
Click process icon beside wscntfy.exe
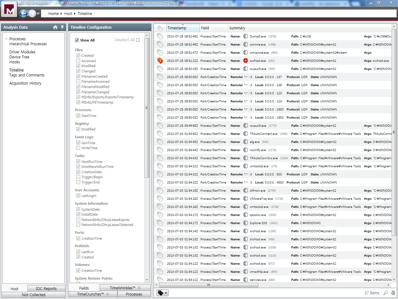(246, 150)
